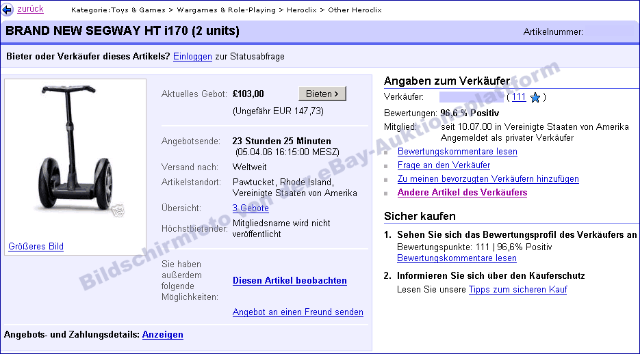Image resolution: width=640 pixels, height=354 pixels.
Task: Click Frage an den Verkäufer
Action: (x=444, y=165)
